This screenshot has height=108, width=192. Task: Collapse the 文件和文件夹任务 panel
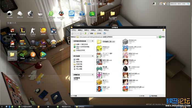coord(93,41)
